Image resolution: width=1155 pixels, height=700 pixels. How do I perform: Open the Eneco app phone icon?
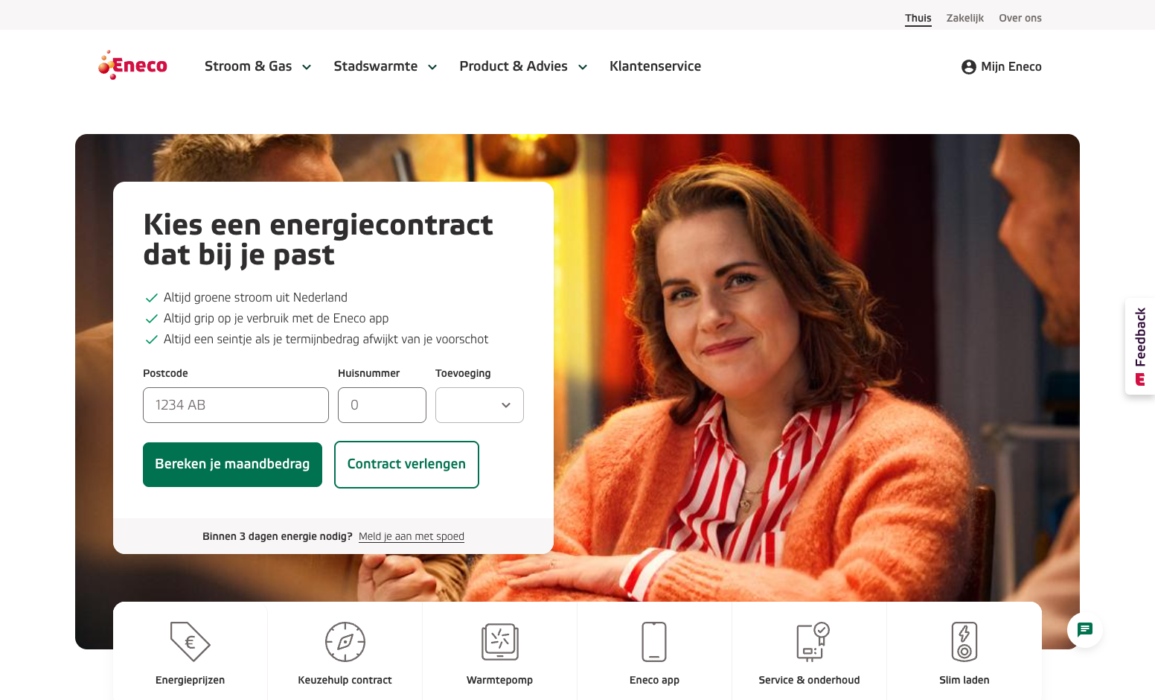(x=654, y=641)
